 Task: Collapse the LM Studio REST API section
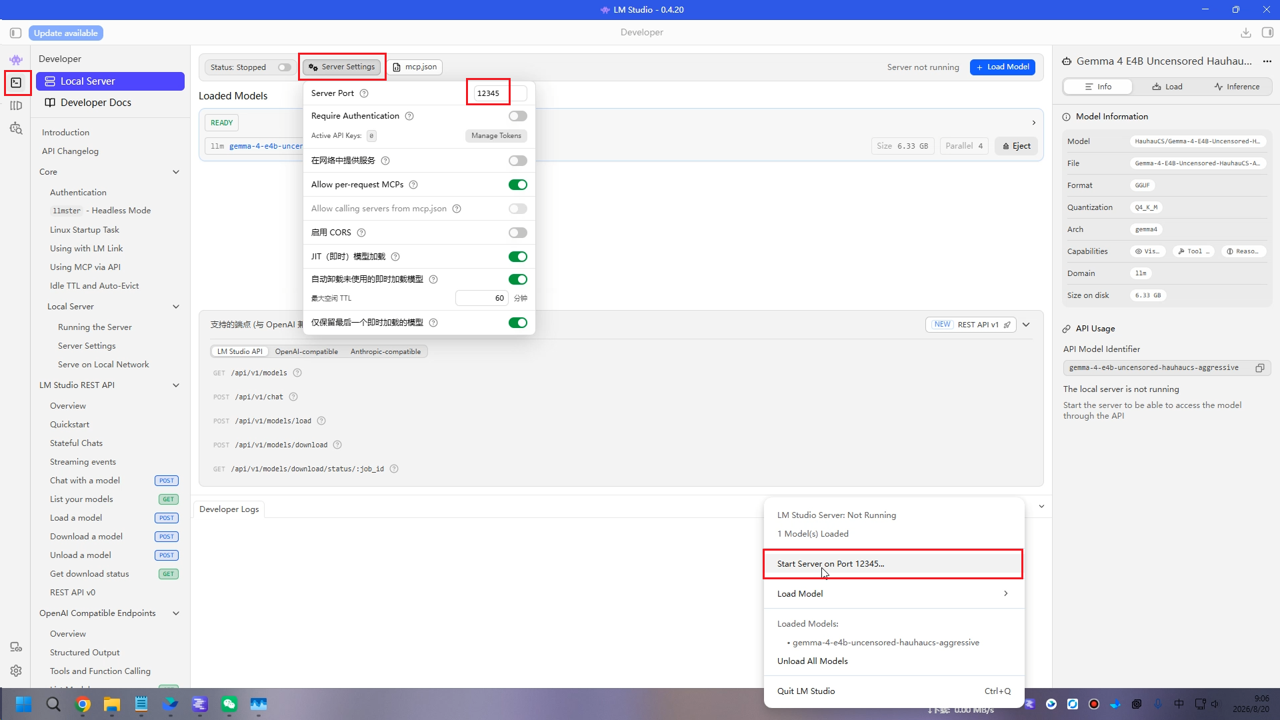click(x=176, y=385)
